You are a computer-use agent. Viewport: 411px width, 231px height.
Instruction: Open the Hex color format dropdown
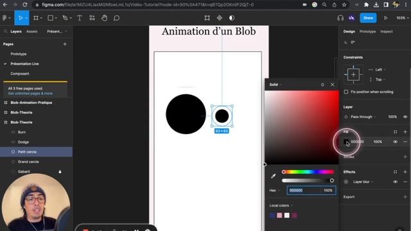(274, 191)
